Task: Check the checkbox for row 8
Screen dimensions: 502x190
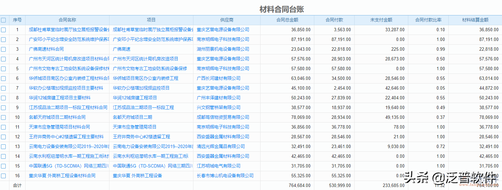Action: pyautogui.click(x=3, y=98)
